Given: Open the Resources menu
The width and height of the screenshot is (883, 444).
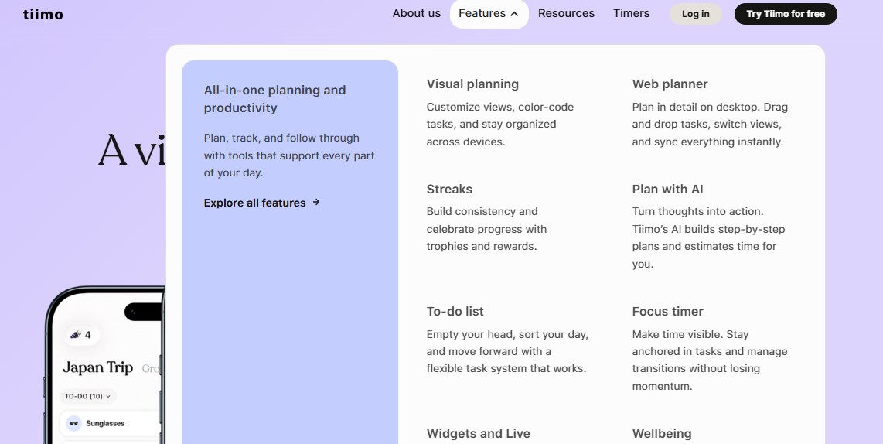Looking at the screenshot, I should [566, 13].
